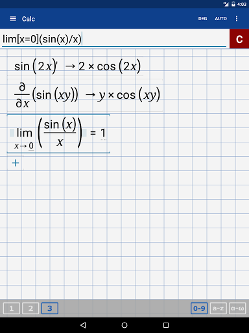Click the y × cos(xy) result
Screen dimensions: 249x333
coord(129,95)
